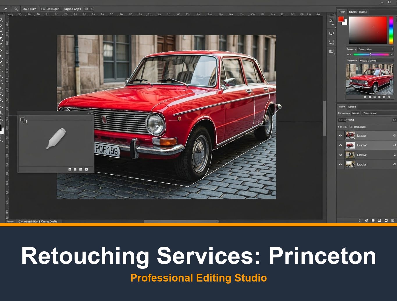Click the trash icon at the bottom of the Layers panel

[392, 220]
